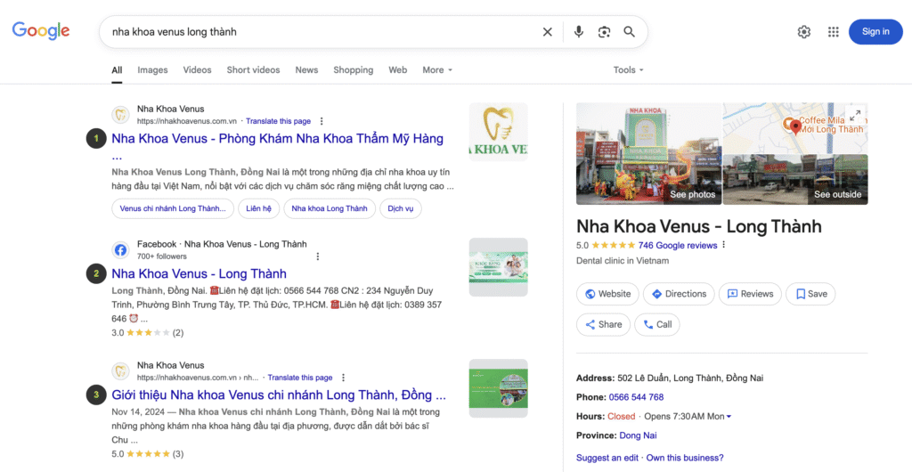Screen dimensions: 912x472
Task: Focus the search box with nha khoa venus query
Action: (320, 32)
